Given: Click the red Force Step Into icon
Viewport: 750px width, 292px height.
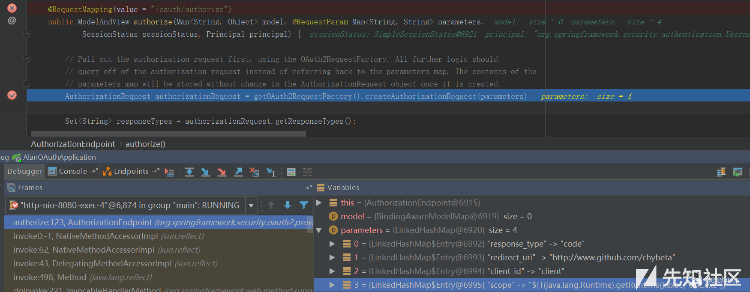Looking at the screenshot, I should (222, 172).
